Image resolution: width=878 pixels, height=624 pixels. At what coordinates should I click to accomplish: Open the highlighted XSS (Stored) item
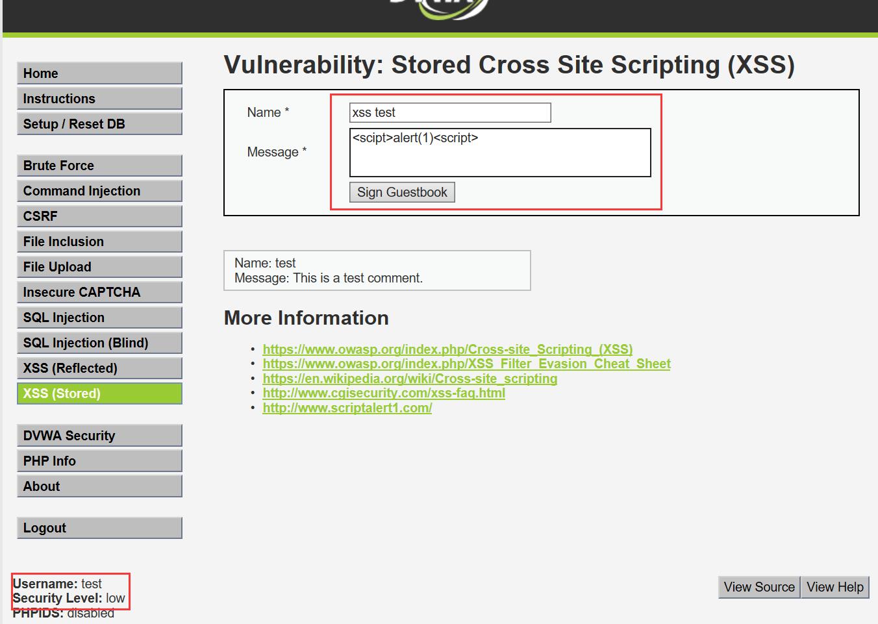tap(99, 393)
